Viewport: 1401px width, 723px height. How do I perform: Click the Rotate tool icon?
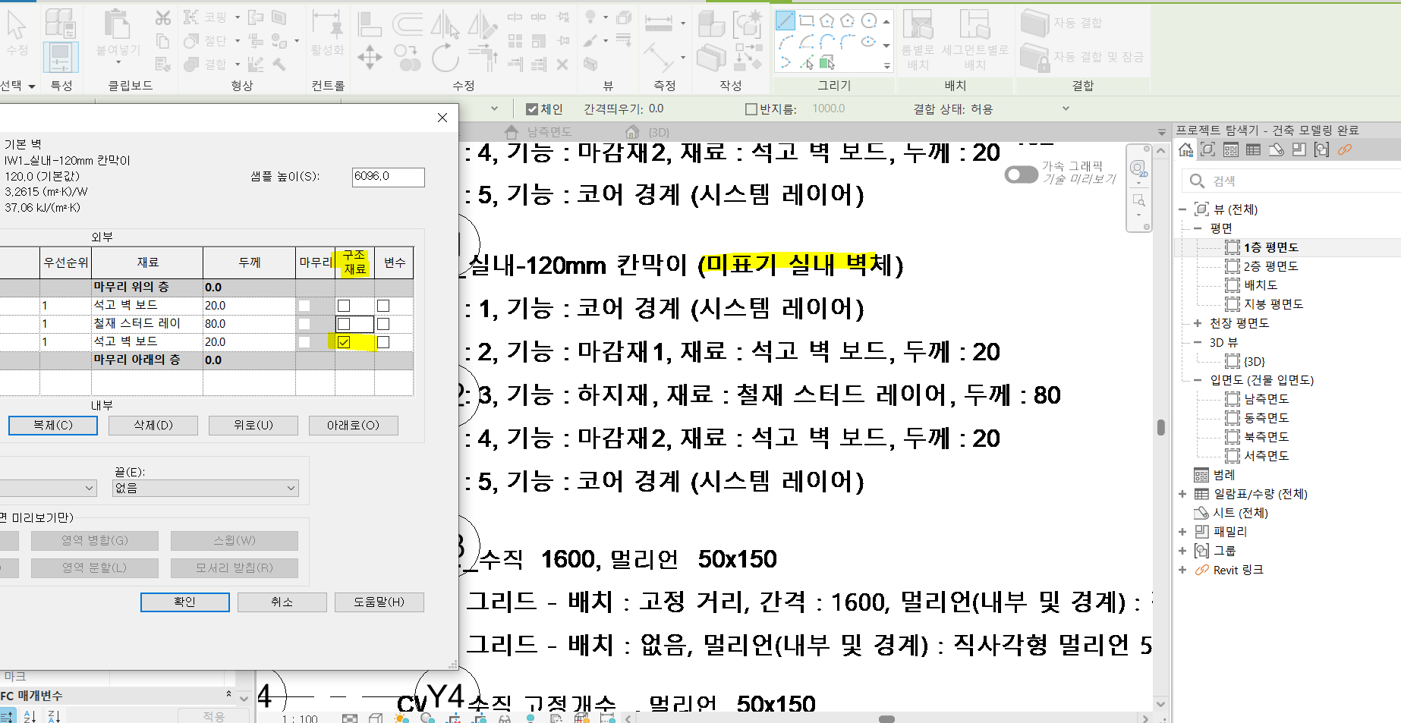pos(445,58)
